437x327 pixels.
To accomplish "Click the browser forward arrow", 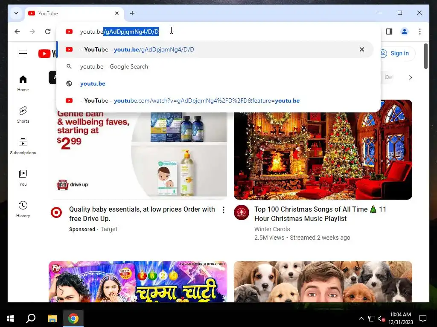I will coord(32,32).
